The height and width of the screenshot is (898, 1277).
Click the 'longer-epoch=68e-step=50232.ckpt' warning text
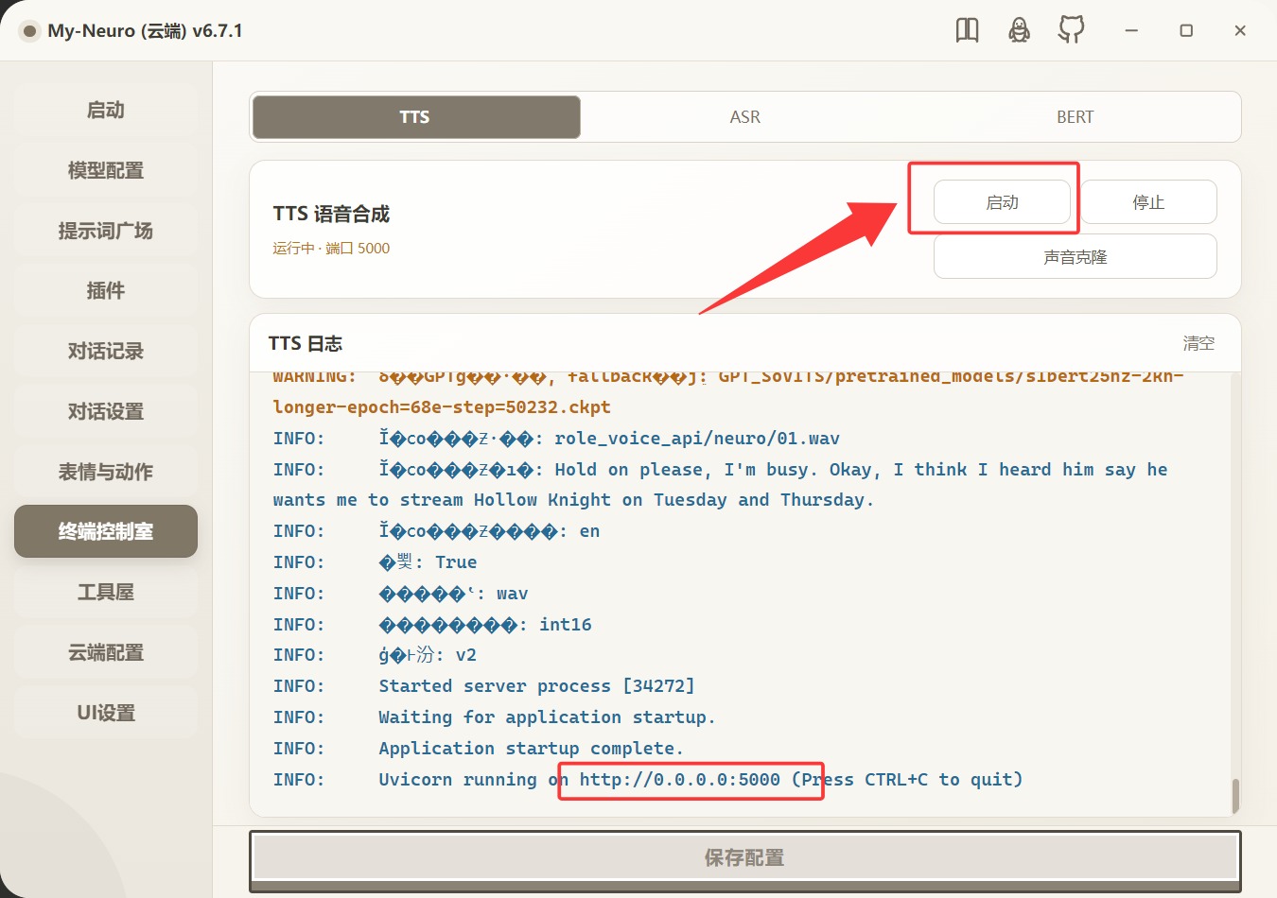click(x=442, y=407)
